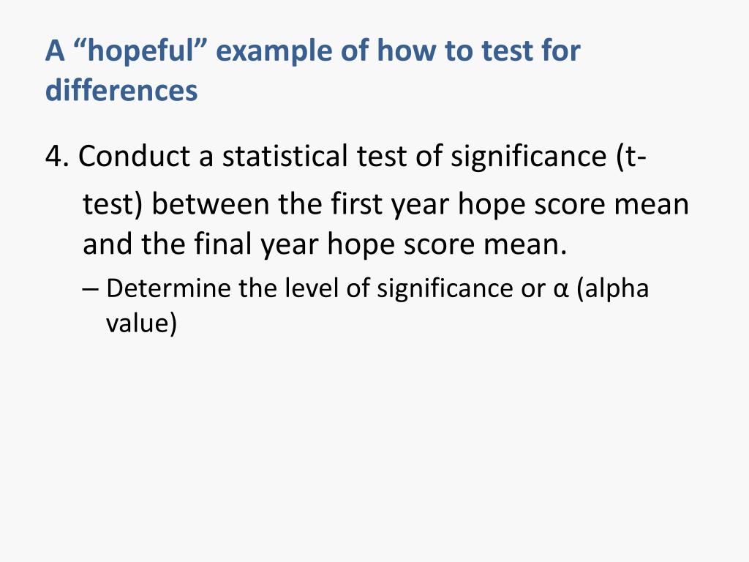Select the word "differences" in the title
This screenshot has width=749, height=562.
click(x=121, y=90)
